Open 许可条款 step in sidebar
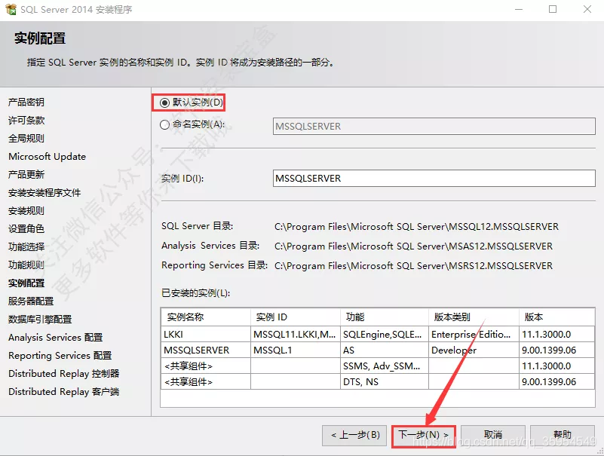This screenshot has height=456, width=604. click(26, 120)
